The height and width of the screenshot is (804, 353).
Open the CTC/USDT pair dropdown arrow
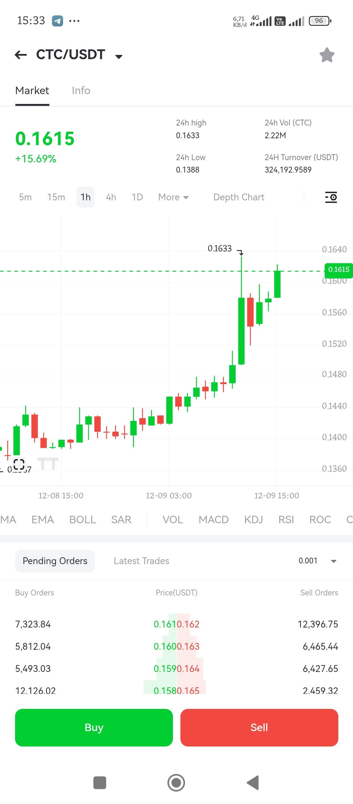click(119, 57)
